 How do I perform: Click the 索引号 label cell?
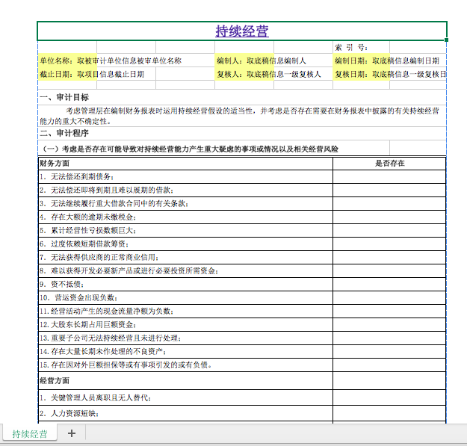[361, 47]
